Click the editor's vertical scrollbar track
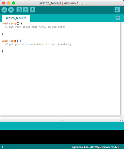Image resolution: width=124 pixels, height=149 pixels. pos(122,69)
